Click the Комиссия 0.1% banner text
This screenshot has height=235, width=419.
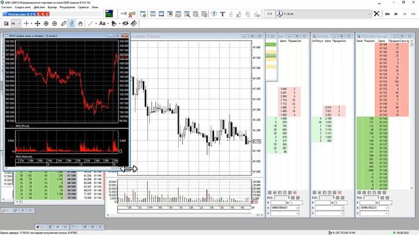tap(22, 14)
